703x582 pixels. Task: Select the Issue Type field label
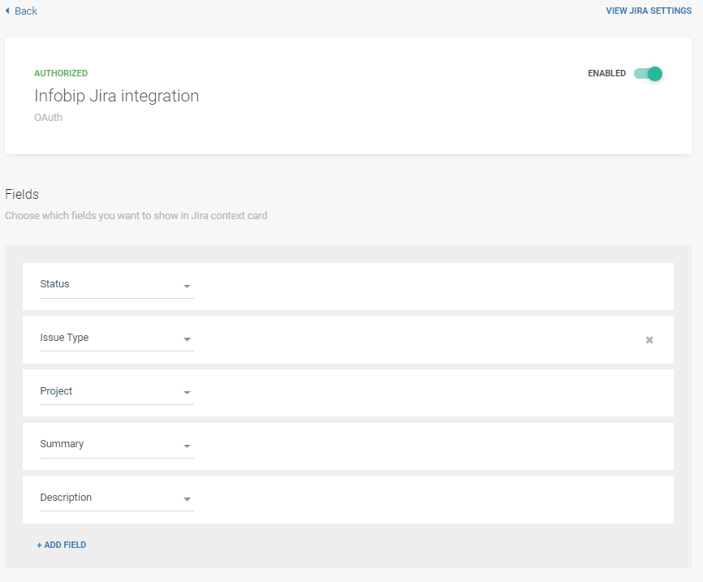(x=64, y=338)
